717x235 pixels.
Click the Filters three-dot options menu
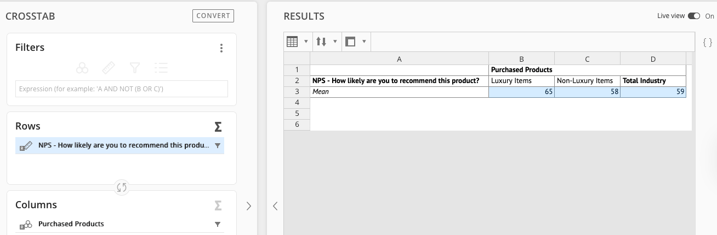click(221, 48)
